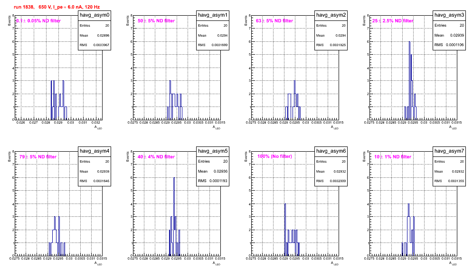Click the Events y-axis title of havg_asym6
This screenshot has width=473, height=272.
click(x=246, y=156)
